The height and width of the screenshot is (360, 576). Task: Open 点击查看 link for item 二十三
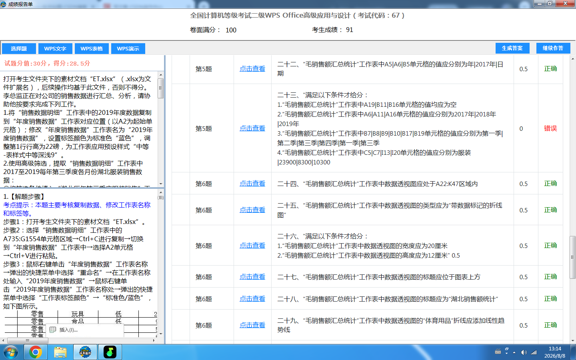pos(252,128)
